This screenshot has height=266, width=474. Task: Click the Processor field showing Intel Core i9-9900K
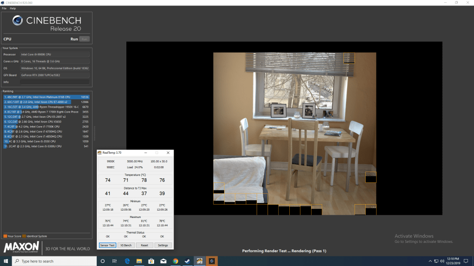(x=55, y=54)
